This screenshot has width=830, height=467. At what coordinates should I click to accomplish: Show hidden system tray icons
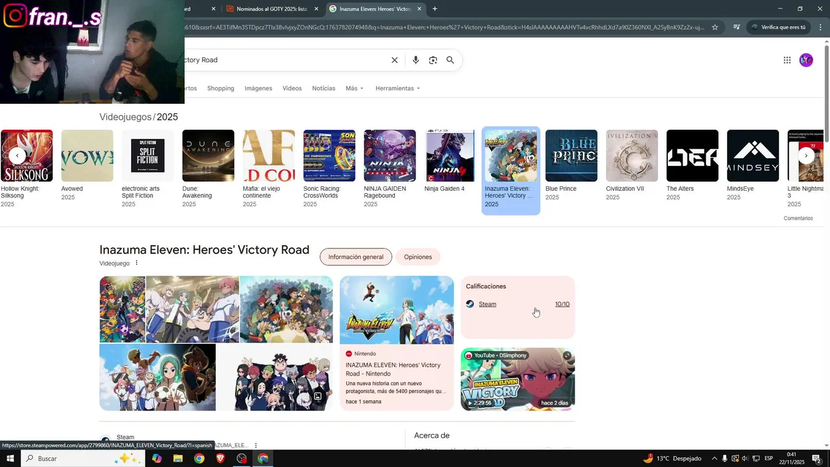[715, 459]
